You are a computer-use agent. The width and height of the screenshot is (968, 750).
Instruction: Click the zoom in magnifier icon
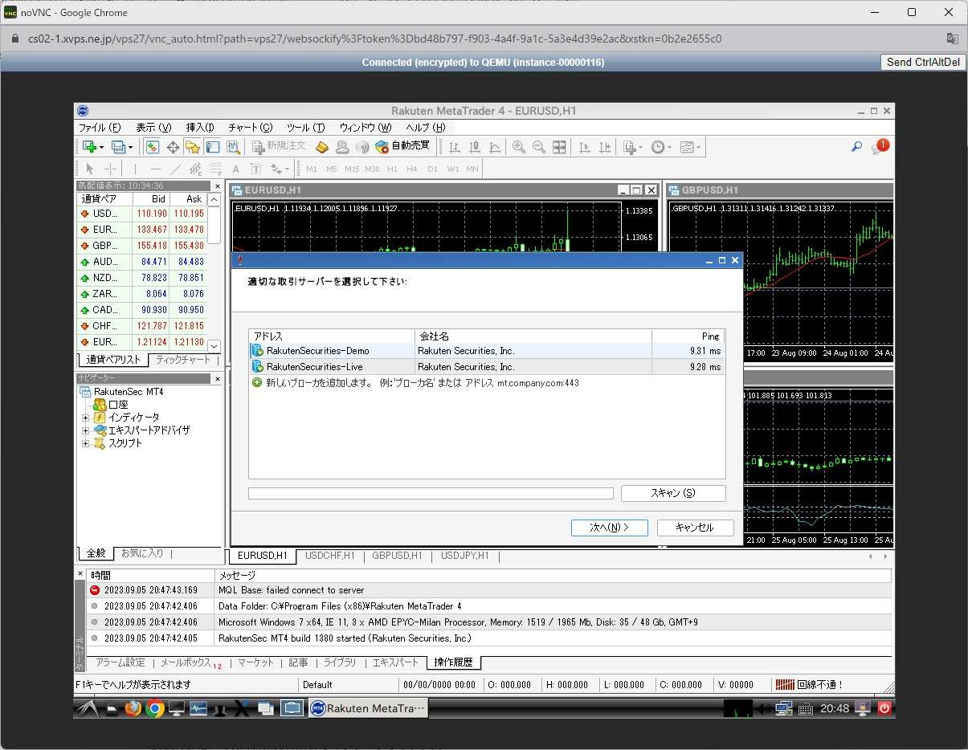click(x=519, y=147)
